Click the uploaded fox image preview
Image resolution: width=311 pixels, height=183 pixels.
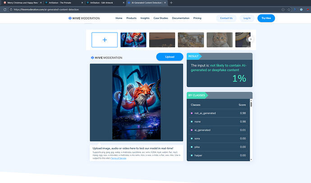137,102
